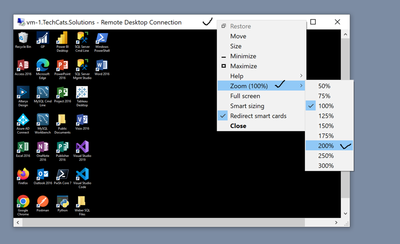Select OneNote 2016 shortcut
Screen dimensions: 400x244
point(43,151)
